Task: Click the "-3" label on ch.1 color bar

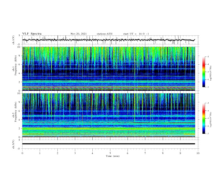Action: (x=208, y=56)
